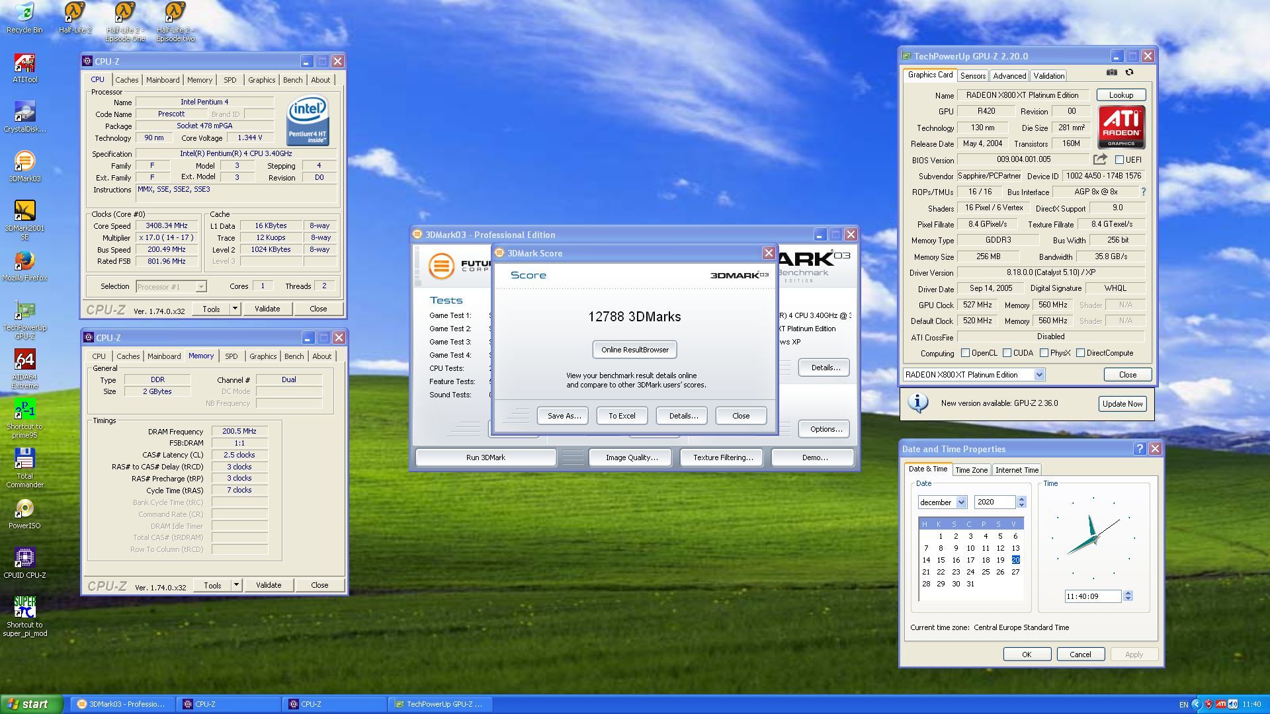Click the time spinner arrows next to 11:40:09
Image resolution: width=1270 pixels, height=714 pixels.
point(1128,596)
